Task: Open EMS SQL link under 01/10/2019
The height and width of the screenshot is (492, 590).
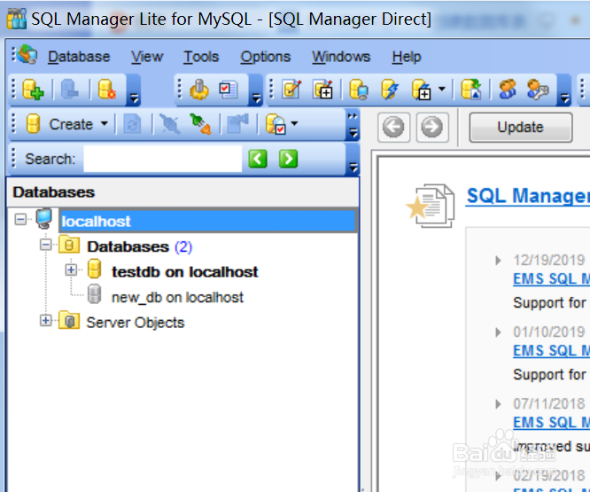Action: tap(551, 350)
